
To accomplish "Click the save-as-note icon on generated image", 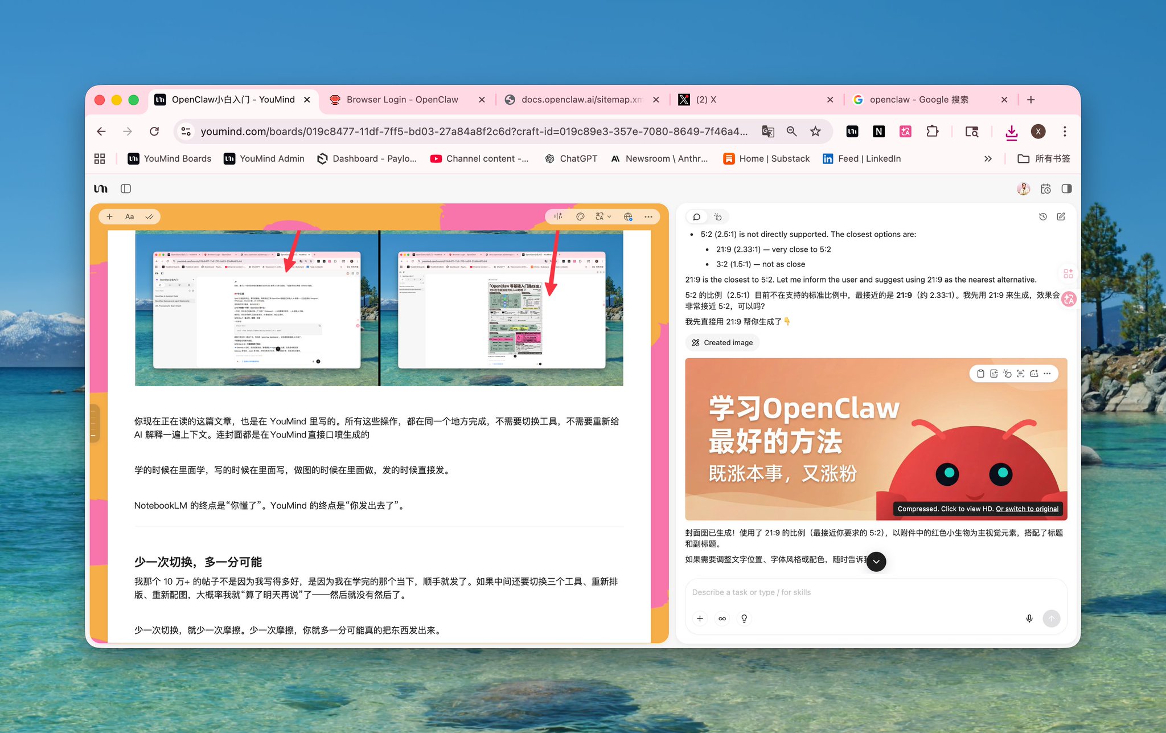I will click(x=994, y=374).
